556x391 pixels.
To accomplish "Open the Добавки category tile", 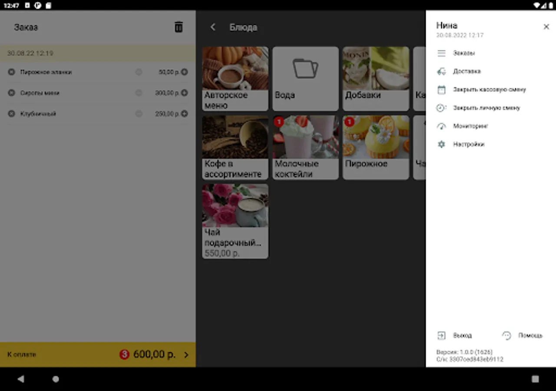I will pyautogui.click(x=376, y=79).
